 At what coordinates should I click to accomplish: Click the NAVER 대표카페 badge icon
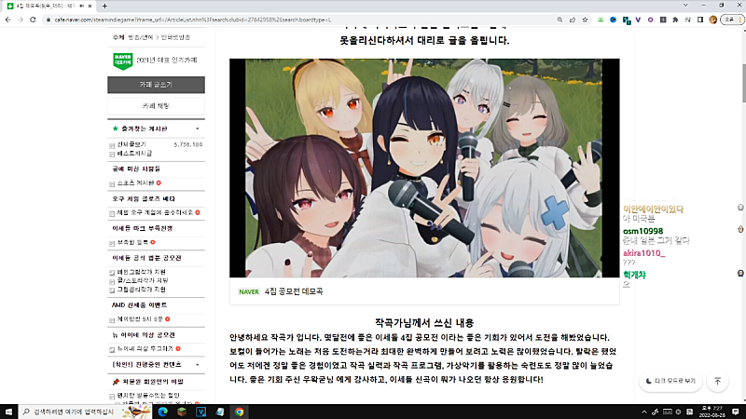pos(123,61)
